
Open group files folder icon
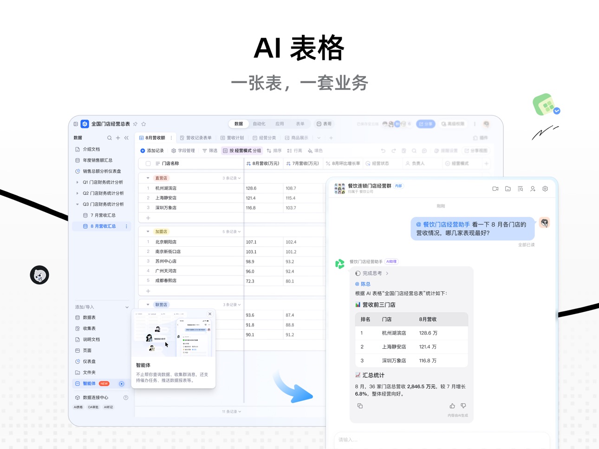coord(508,189)
